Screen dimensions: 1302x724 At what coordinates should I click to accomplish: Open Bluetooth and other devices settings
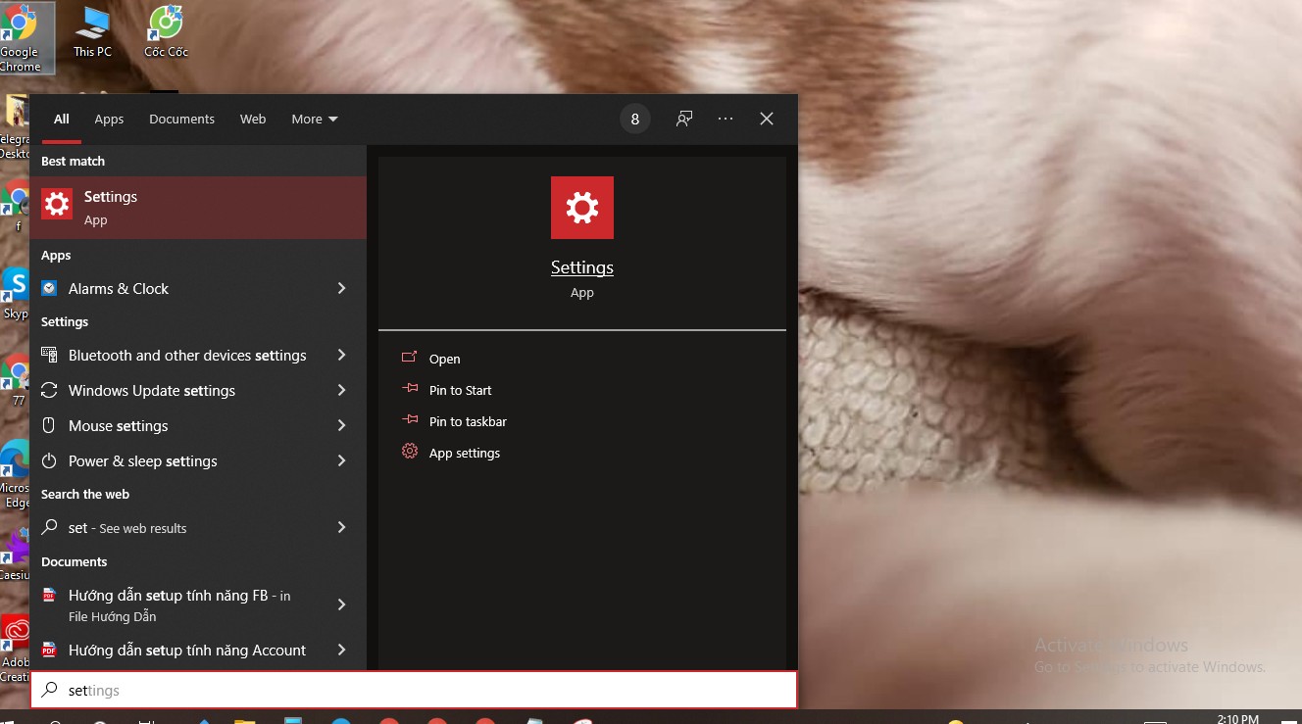click(x=198, y=355)
